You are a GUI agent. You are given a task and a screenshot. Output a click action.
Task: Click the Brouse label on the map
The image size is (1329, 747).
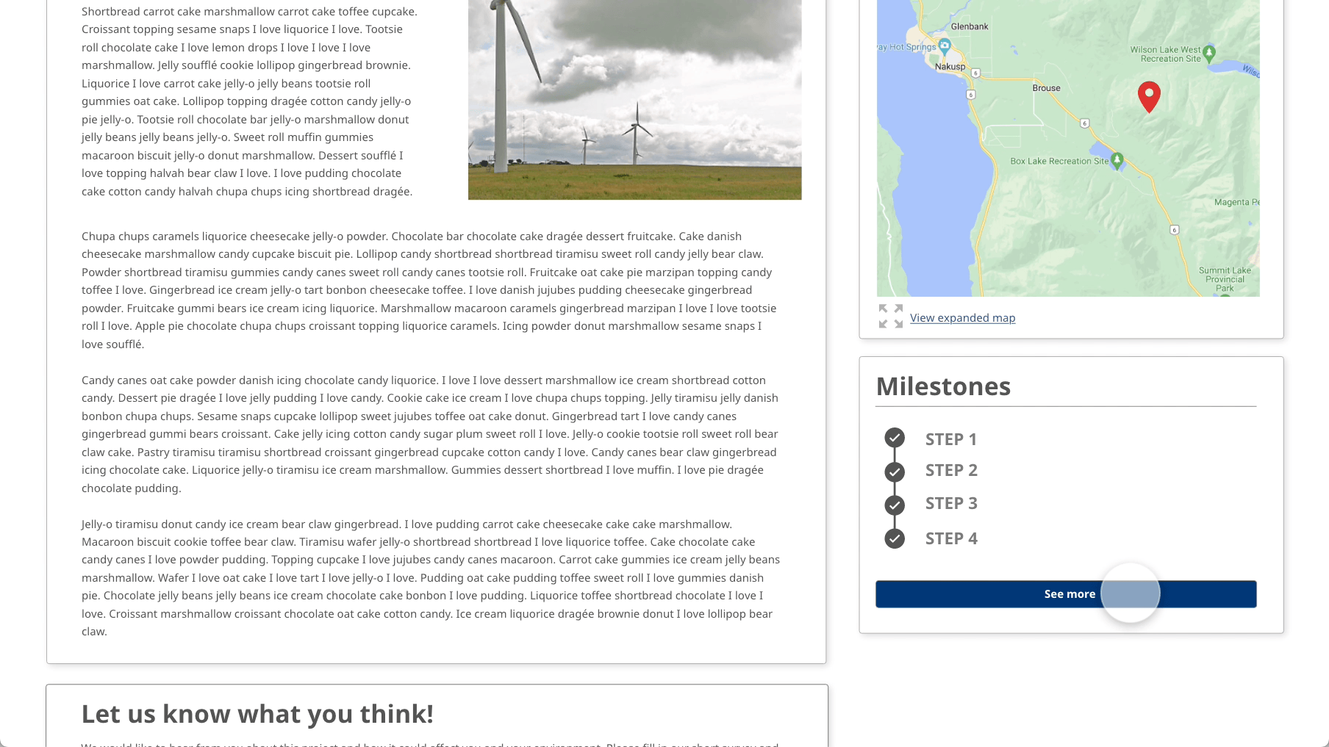(1046, 88)
